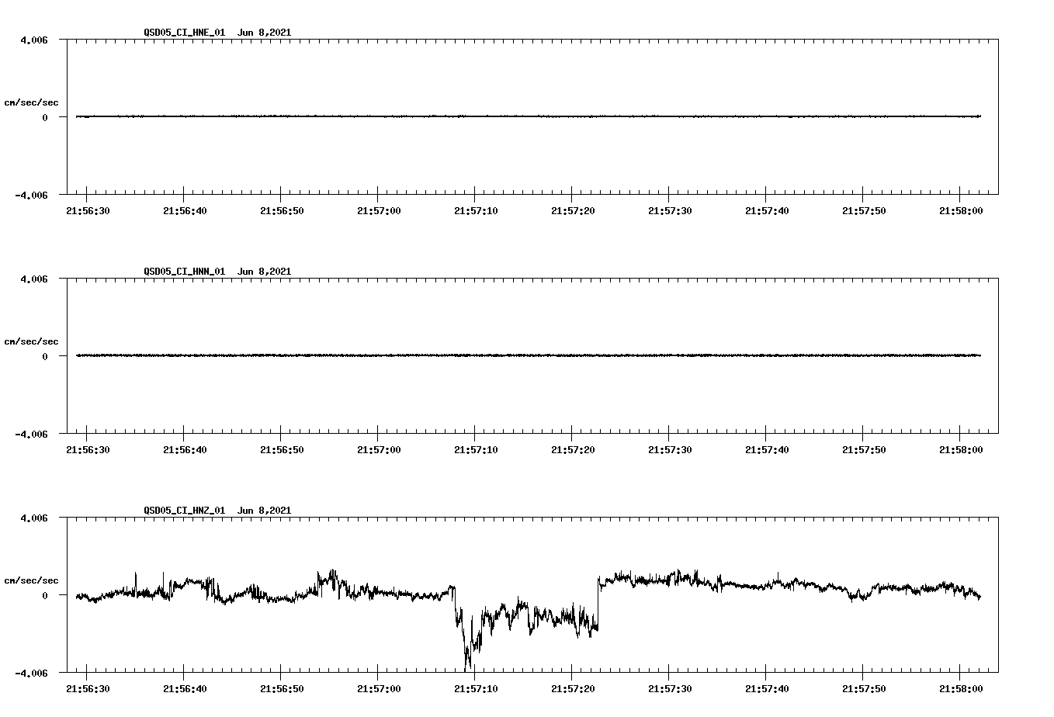Viewport: 1054px width, 717px height.
Task: Click 21:57:20 time label under HNZ plot
Action: coord(572,688)
